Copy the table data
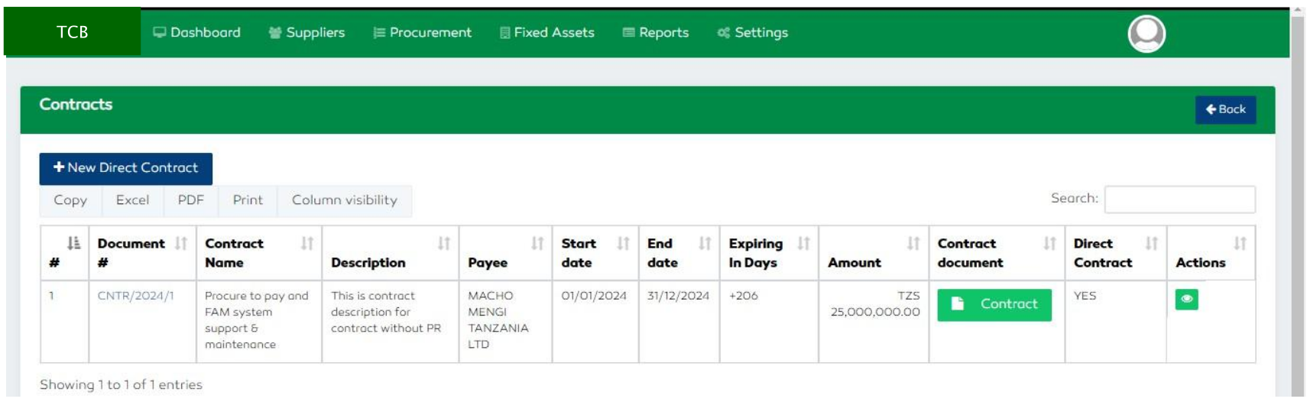 pyautogui.click(x=70, y=200)
